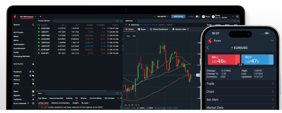Switch to the chart panel News tab
282x113 pixels.
coord(142,29)
